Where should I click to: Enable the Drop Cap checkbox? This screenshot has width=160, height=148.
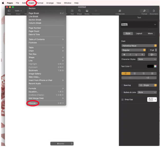pyautogui.click(x=123, y=100)
